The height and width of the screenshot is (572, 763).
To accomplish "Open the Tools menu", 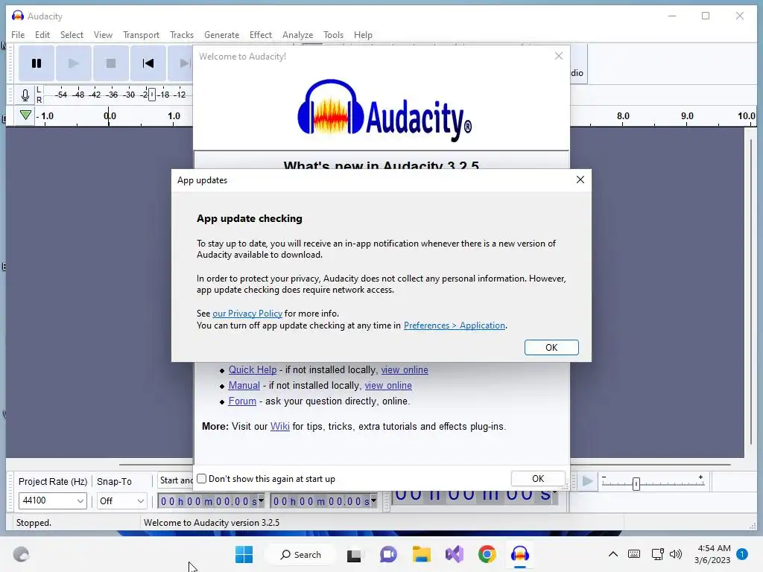I will 333,35.
